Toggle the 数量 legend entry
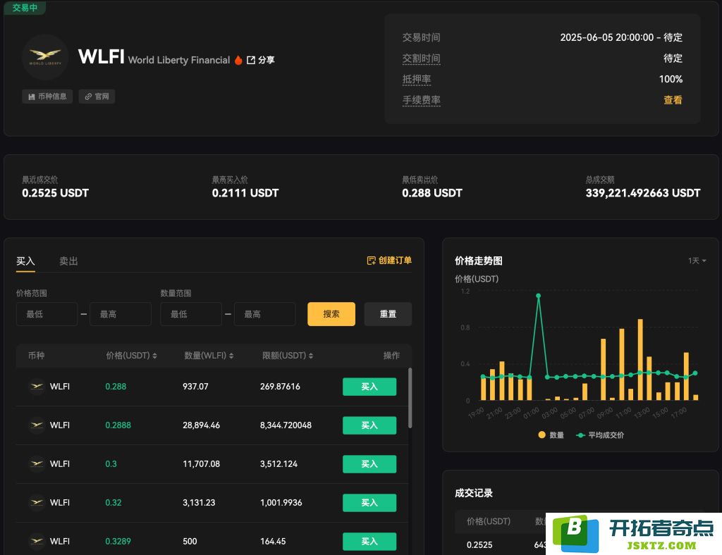Screen dimensions: 722x555 tap(551, 435)
